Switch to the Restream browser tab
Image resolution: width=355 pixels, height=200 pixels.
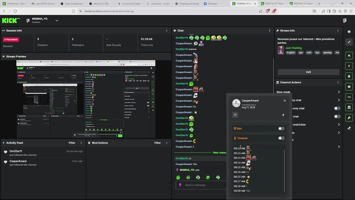pyautogui.click(x=213, y=4)
